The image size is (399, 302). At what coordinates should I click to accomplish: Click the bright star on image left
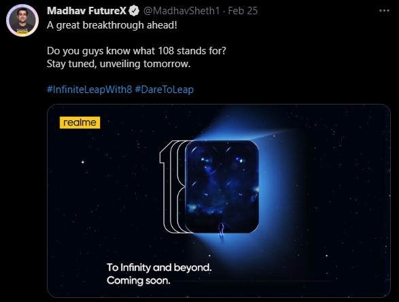coord(83,162)
